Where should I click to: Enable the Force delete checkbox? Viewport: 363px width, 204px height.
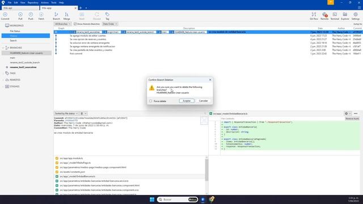151,101
